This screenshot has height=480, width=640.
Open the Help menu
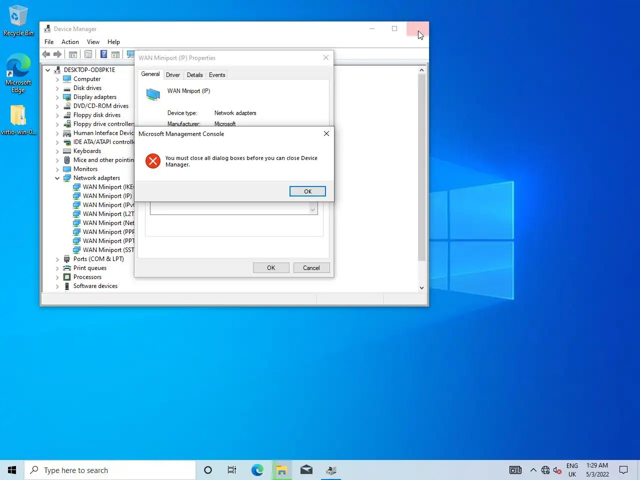click(113, 42)
